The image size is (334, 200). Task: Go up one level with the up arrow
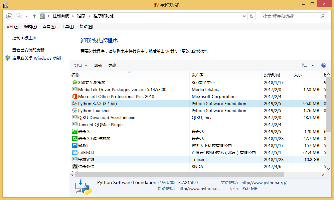(x=34, y=16)
